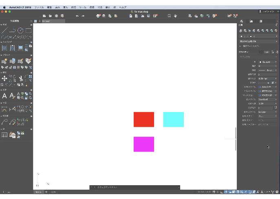280x199 pixels.
Task: Select the cyan rectangle in the drawing
Action: click(173, 119)
